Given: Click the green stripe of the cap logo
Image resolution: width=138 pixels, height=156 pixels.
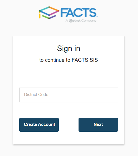Looking at the screenshot, I should point(45,17).
